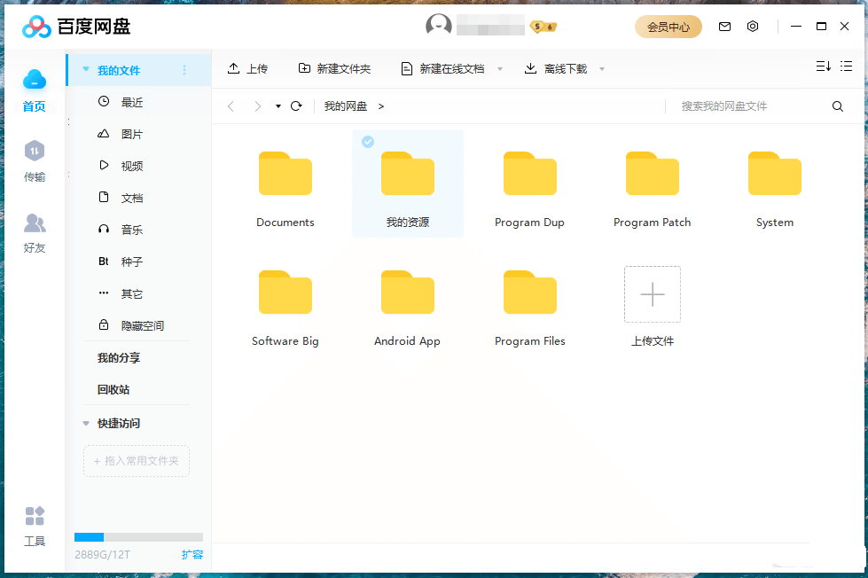Switch to compact list view

pos(845,66)
